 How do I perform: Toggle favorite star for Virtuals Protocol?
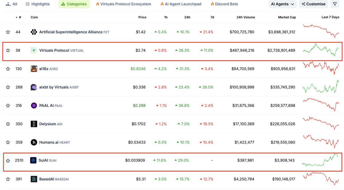point(8,50)
